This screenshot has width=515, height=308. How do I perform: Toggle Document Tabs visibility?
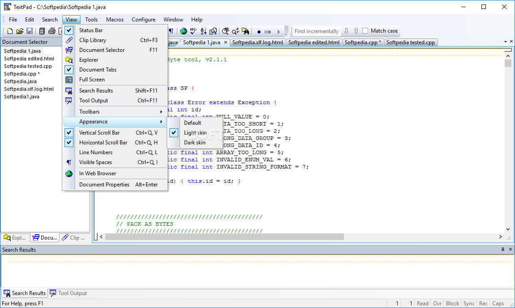(69, 70)
